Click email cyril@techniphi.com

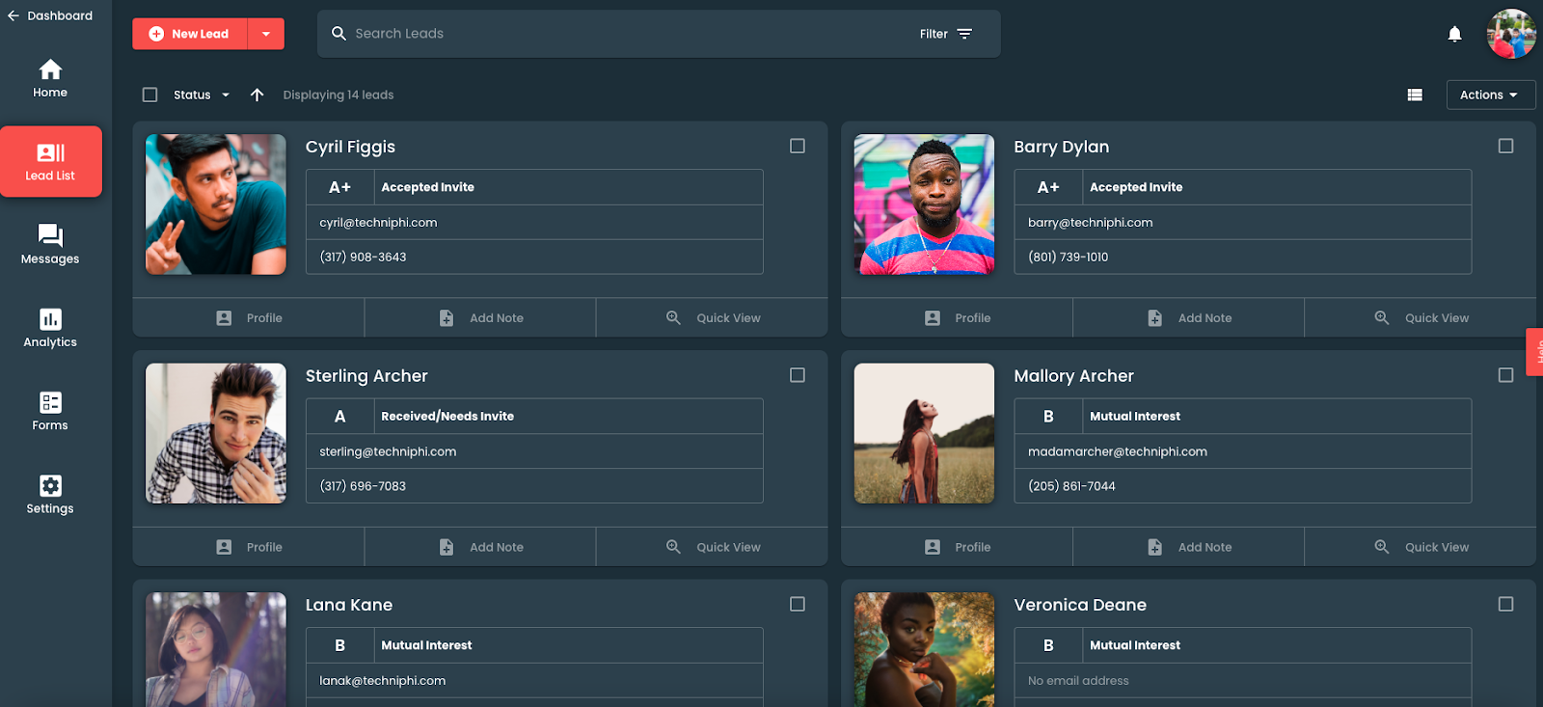coord(378,223)
